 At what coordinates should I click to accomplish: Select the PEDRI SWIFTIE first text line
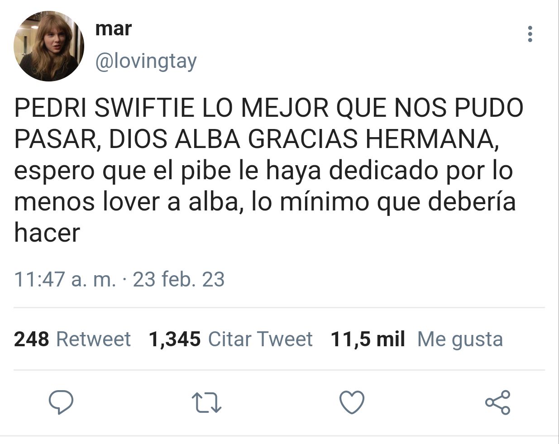pyautogui.click(x=269, y=108)
